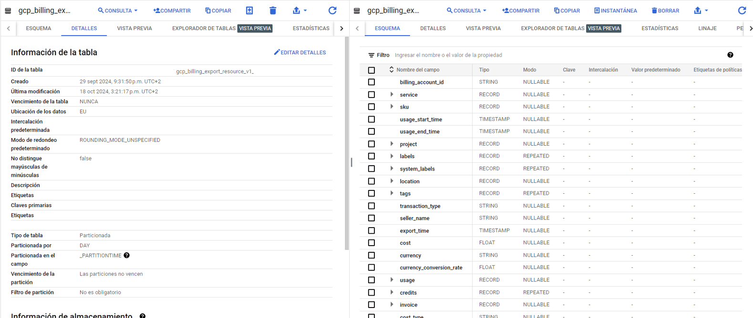This screenshot has height=318, width=753.
Task: Sort fields using the Nombre del campo arrows
Action: (x=392, y=70)
